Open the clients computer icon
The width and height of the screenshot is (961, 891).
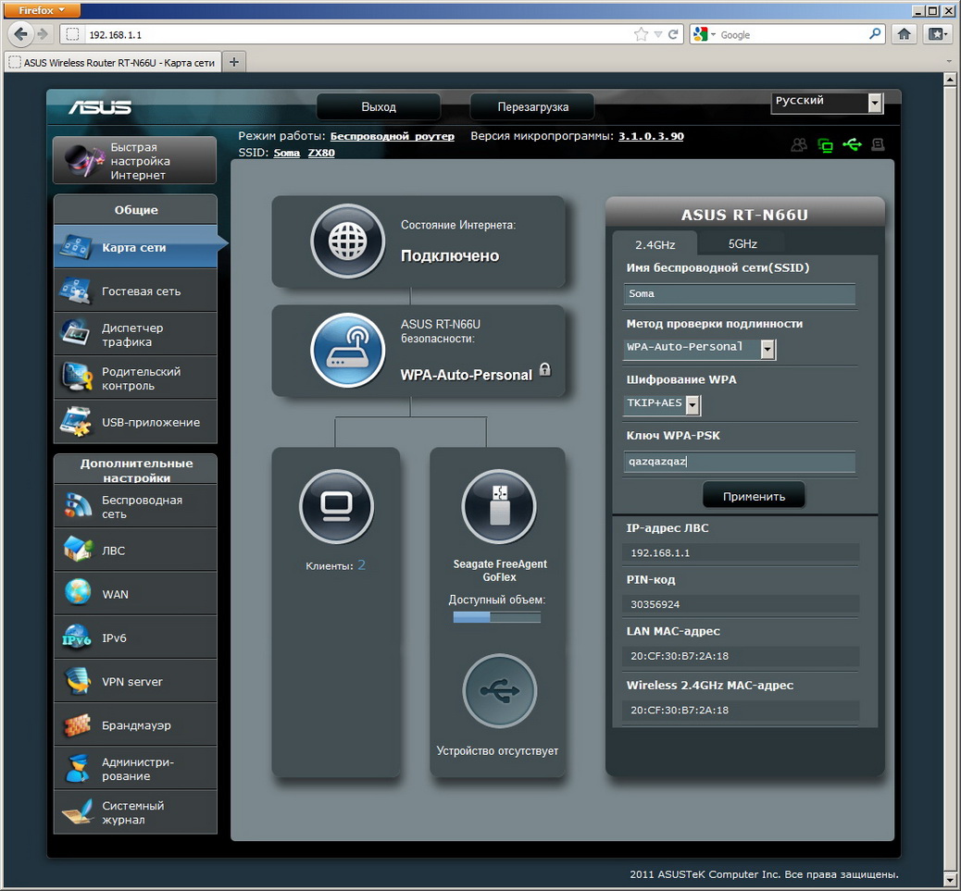pyautogui.click(x=336, y=506)
